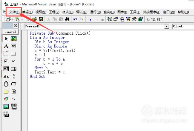Open the Form Layout Window icon

pos(122,19)
